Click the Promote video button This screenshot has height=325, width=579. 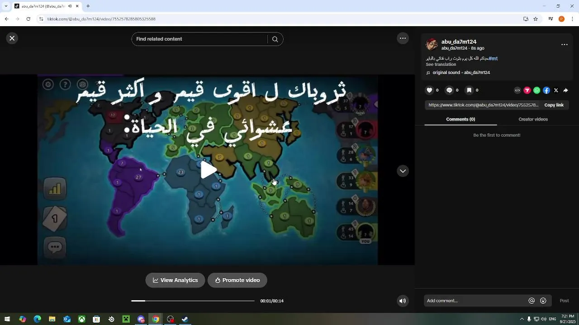pos(237,280)
